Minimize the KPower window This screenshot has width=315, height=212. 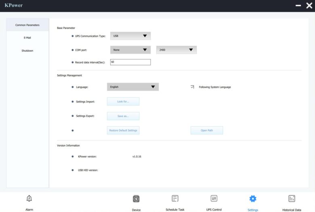pyautogui.click(x=298, y=5)
